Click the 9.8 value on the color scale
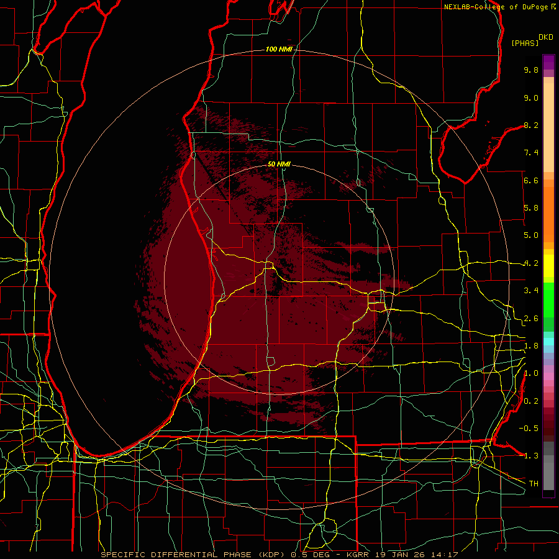The height and width of the screenshot is (559, 559). point(531,70)
